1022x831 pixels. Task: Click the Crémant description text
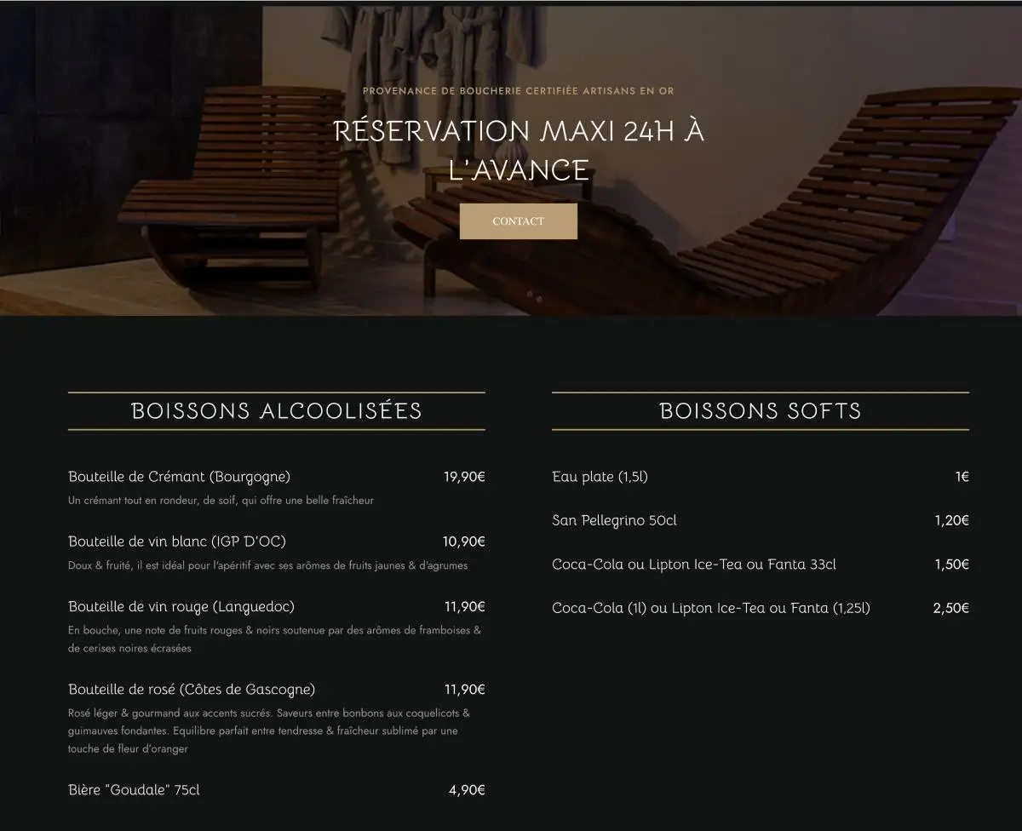click(221, 501)
